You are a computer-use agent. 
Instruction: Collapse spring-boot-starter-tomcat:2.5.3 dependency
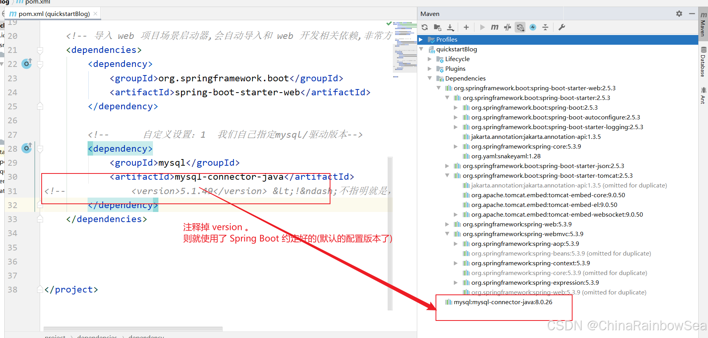coord(447,176)
